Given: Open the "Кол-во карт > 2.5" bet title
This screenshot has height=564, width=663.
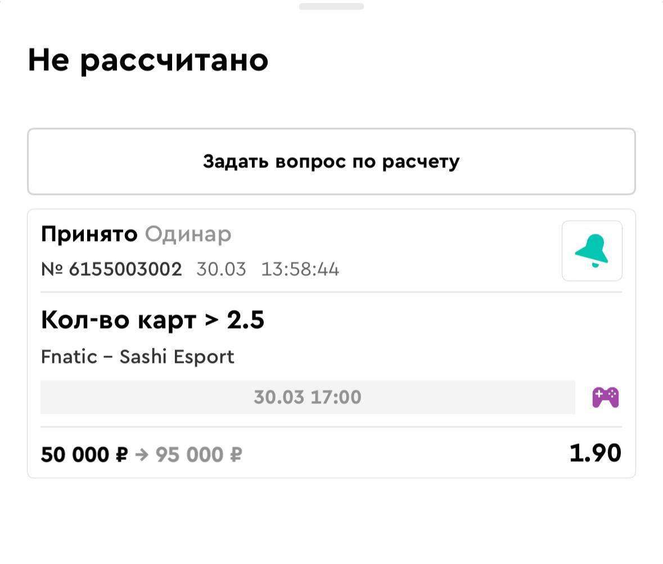Looking at the screenshot, I should click(152, 321).
